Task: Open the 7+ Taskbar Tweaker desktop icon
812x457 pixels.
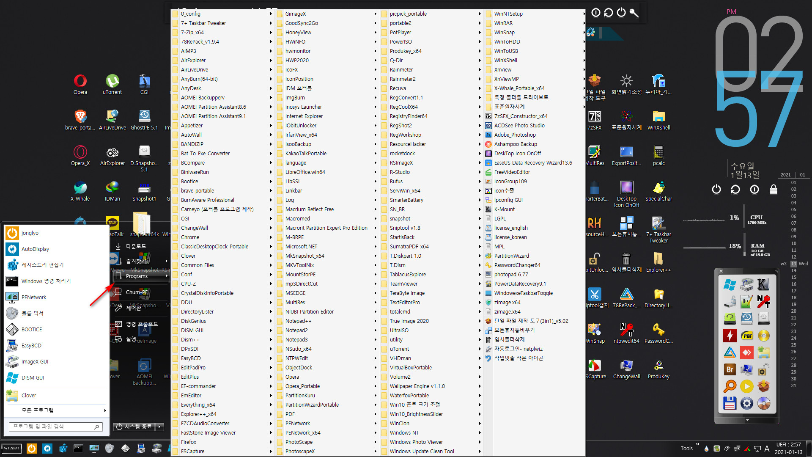Action: [658, 229]
